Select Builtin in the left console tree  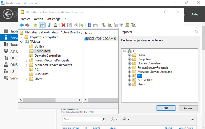[x=39, y=46]
